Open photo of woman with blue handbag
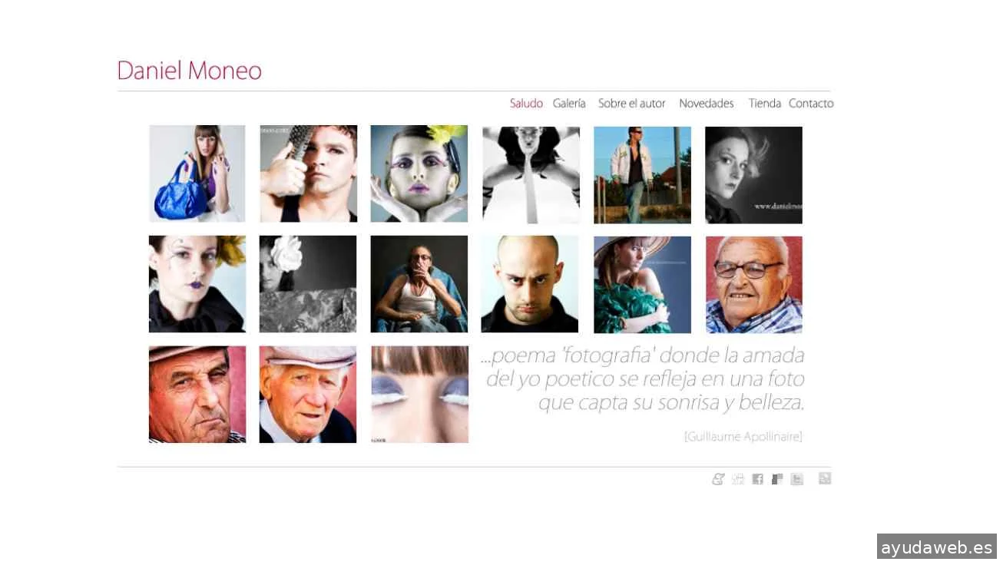This screenshot has height=565, width=1003. 197,173
